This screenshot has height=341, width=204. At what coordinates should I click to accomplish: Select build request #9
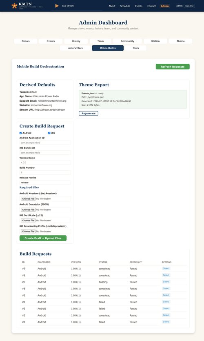coord(166,269)
